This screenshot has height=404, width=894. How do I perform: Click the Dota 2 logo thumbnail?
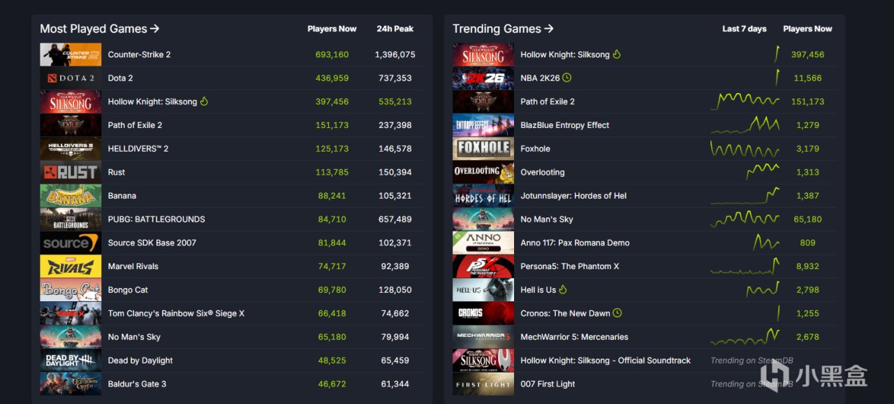pyautogui.click(x=71, y=78)
